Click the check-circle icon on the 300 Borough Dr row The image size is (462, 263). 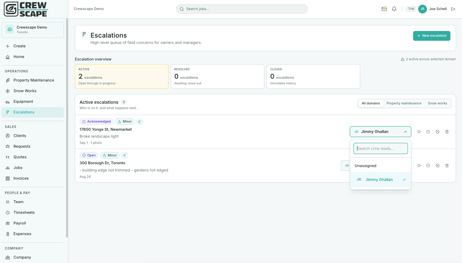pos(428,166)
